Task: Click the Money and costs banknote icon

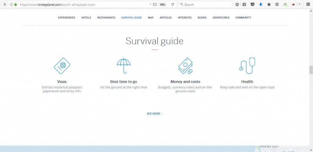Action: click(x=186, y=66)
